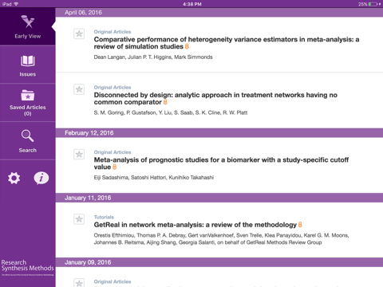Viewport: 383px width, 287px height.
Task: Click the lock icon after 'common comparator'
Action: 165,102
